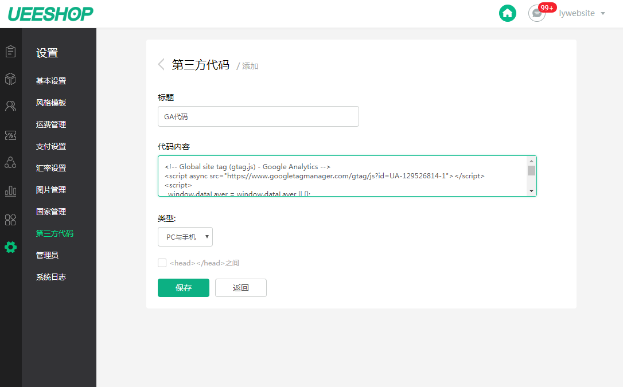The width and height of the screenshot is (623, 387).
Task: Open 国家管理 menu item
Action: (51, 212)
